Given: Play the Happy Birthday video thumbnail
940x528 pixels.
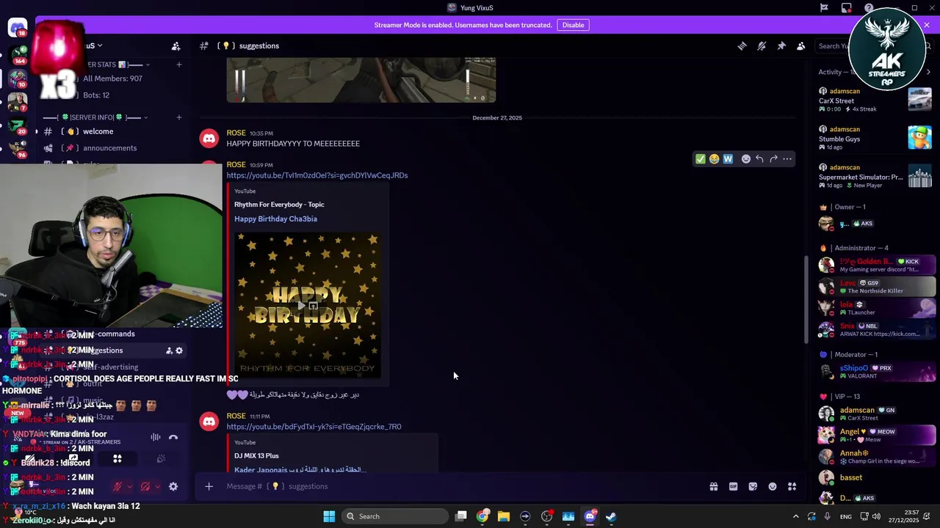Looking at the screenshot, I should tap(307, 306).
